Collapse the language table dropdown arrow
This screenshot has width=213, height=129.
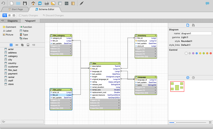pos(155,77)
